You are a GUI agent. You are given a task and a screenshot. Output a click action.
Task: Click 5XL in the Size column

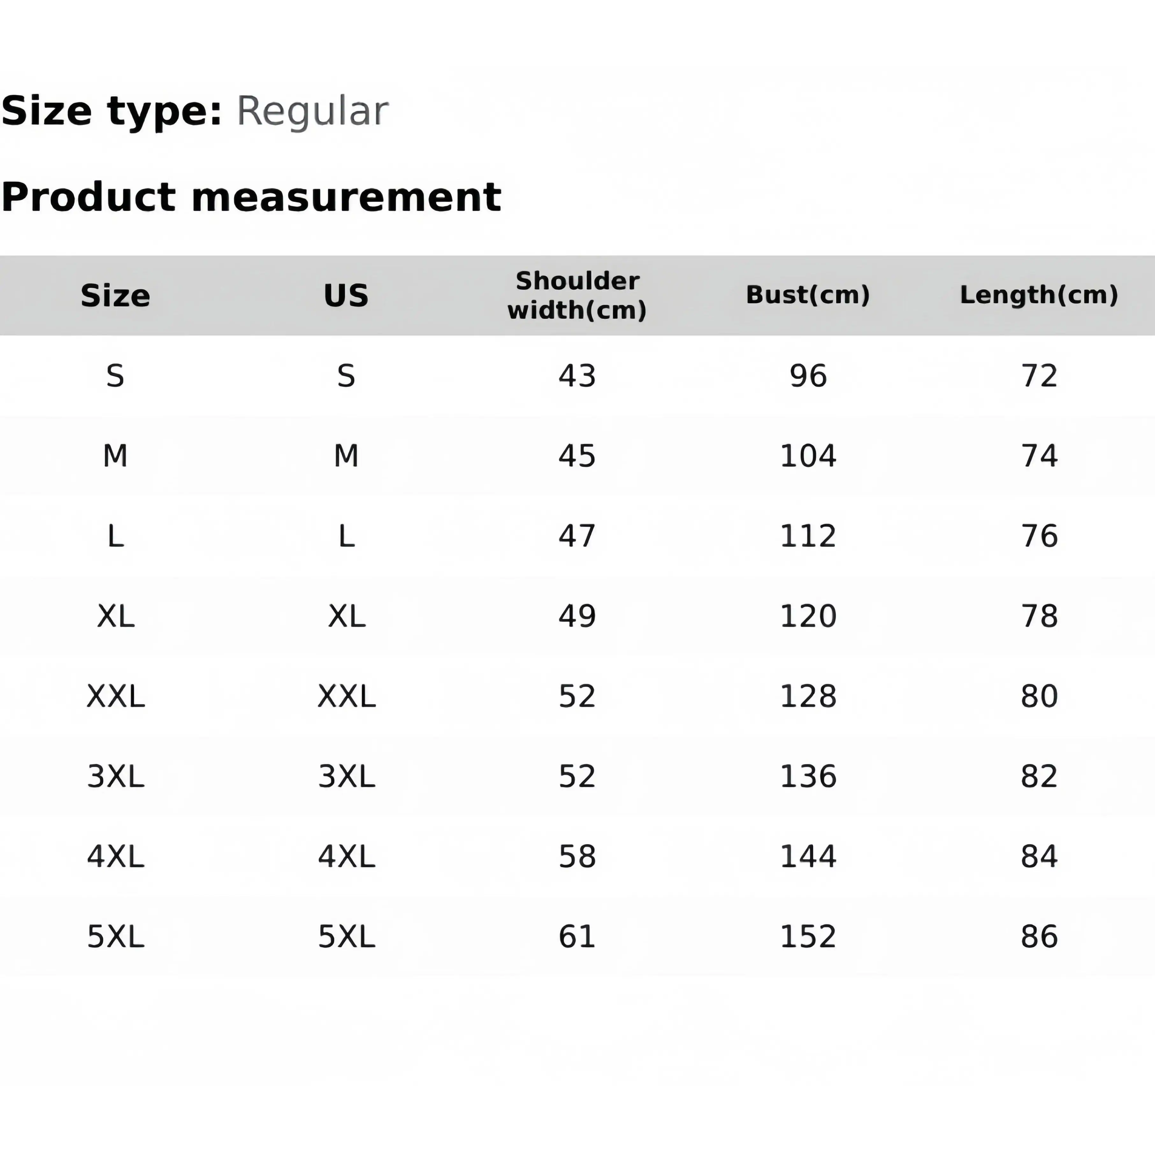(115, 937)
